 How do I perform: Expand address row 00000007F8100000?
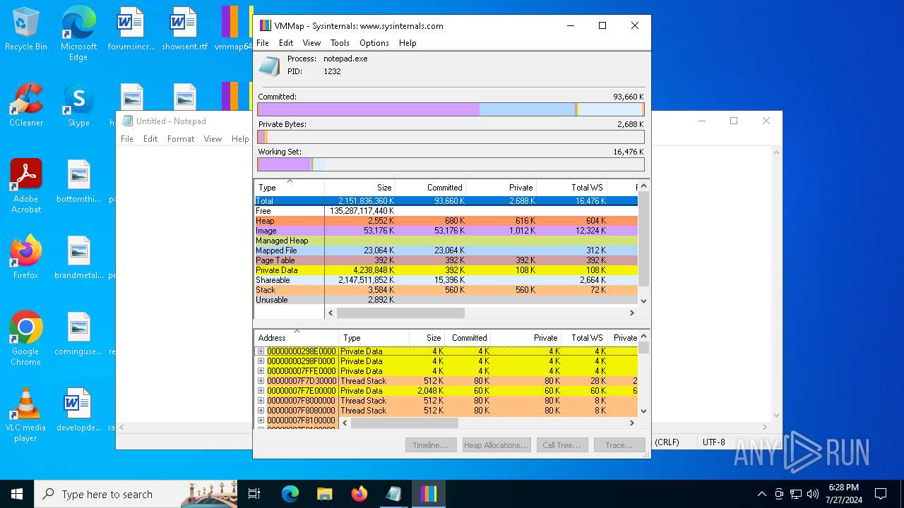point(261,421)
